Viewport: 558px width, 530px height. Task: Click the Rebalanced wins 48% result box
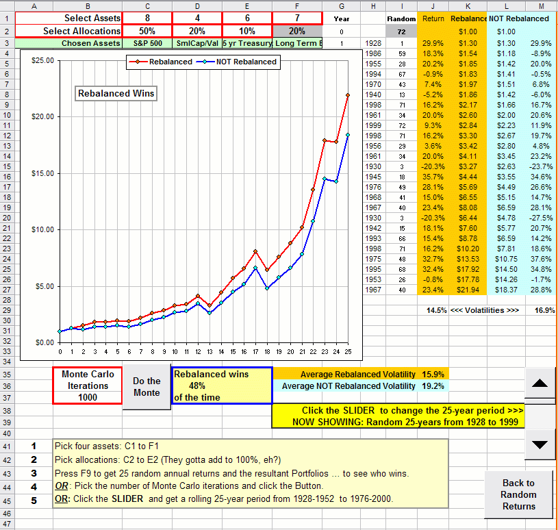[222, 386]
